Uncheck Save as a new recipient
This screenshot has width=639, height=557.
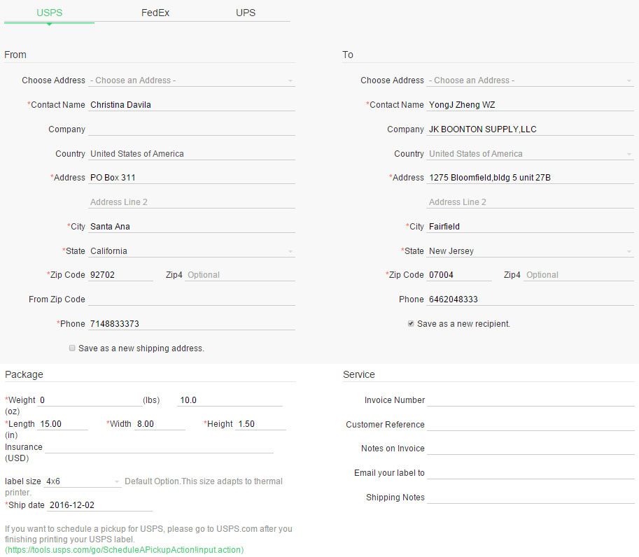click(411, 324)
